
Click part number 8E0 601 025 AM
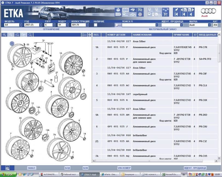click(118, 115)
